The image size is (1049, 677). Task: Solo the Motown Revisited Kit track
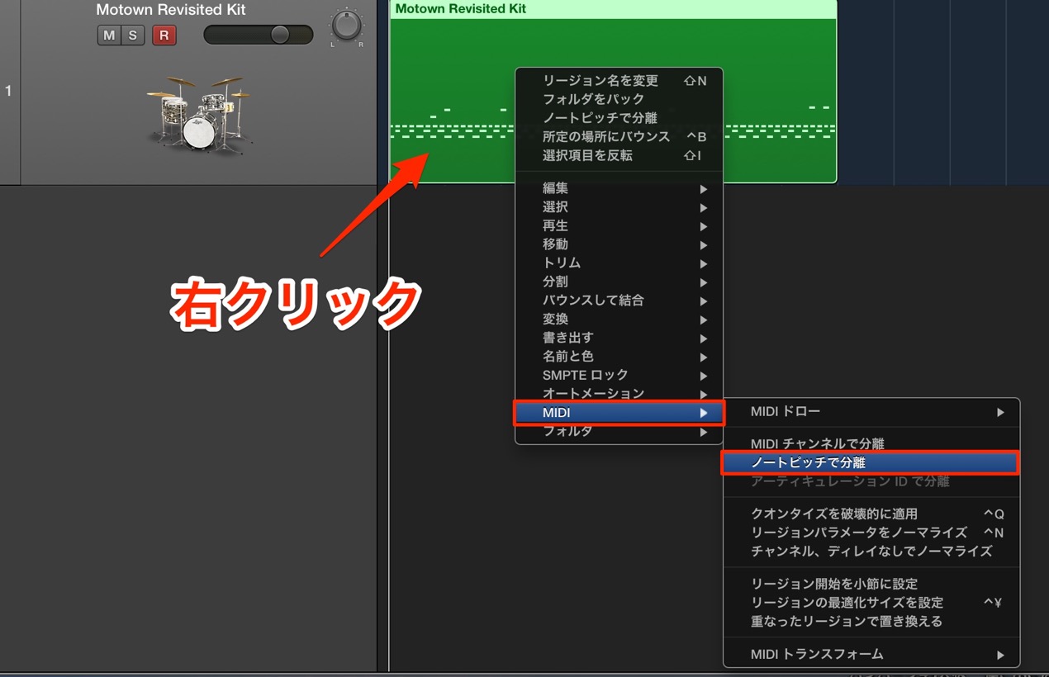click(x=132, y=36)
